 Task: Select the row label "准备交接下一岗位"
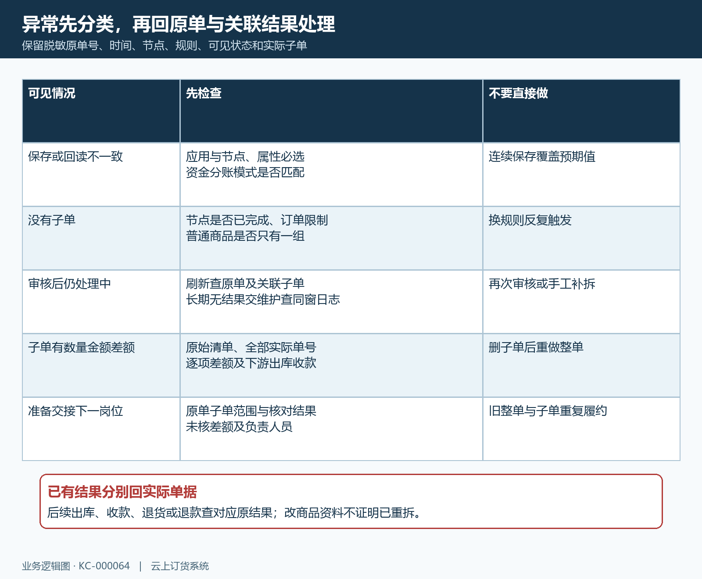tap(75, 411)
